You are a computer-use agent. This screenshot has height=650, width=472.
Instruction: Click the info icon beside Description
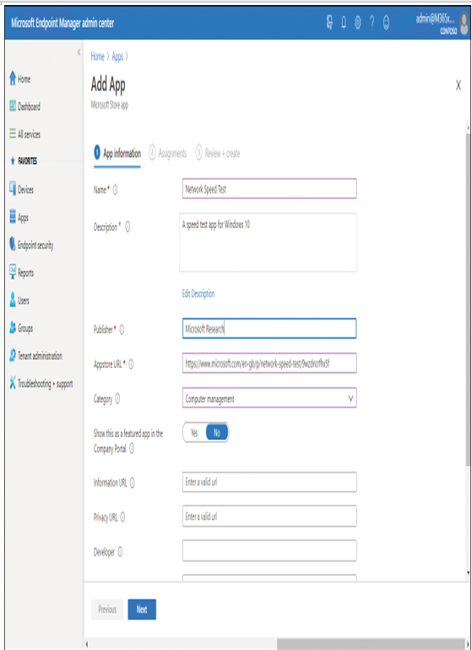point(127,227)
